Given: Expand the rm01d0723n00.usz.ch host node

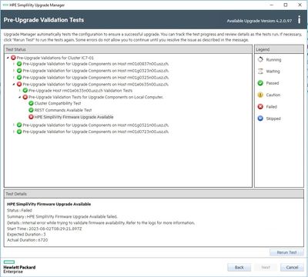Looking at the screenshot, I should coord(14,132).
